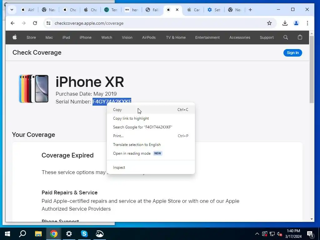Switch to the "Car" Apple tab
Image resolution: width=320 pixels, height=240 pixels.
point(193,10)
